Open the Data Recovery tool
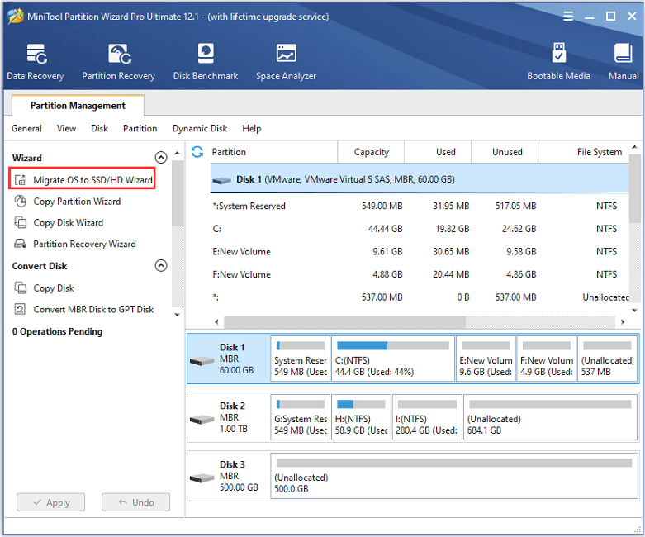The image size is (645, 537). (x=36, y=62)
